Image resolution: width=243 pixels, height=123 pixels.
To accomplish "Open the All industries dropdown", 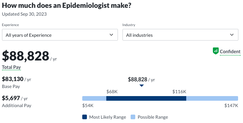I will (180, 35).
